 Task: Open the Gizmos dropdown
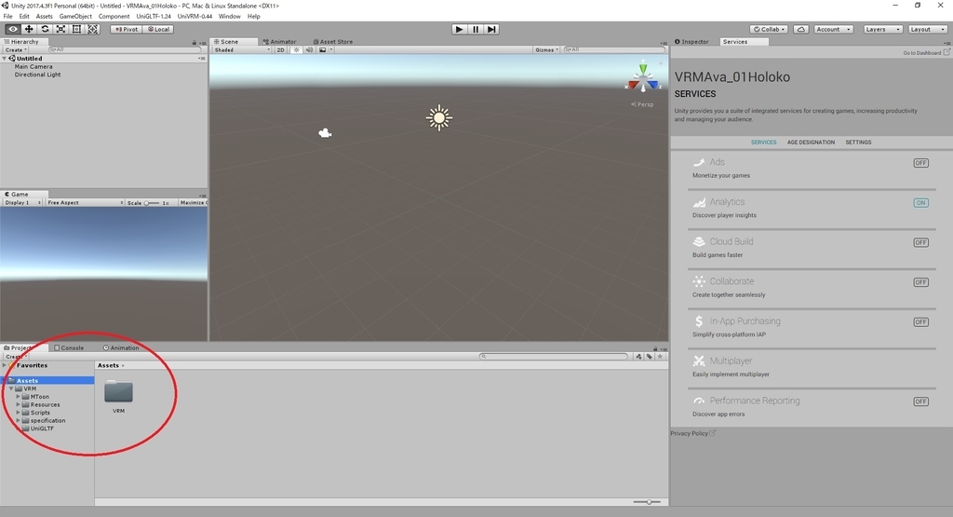click(x=546, y=50)
